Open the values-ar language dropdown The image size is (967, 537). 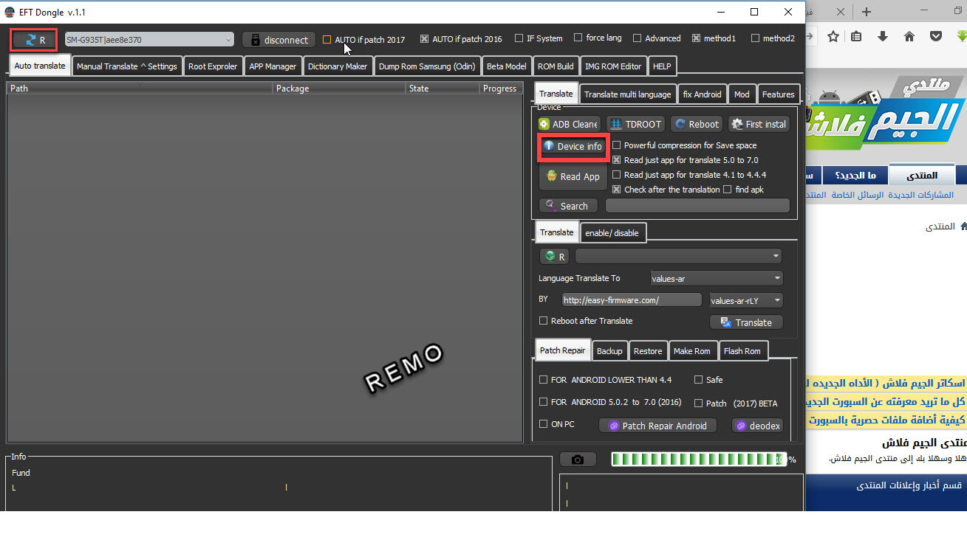point(717,278)
